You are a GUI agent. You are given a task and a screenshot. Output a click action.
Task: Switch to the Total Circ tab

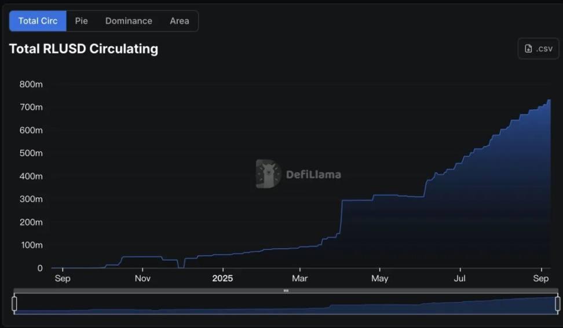pyautogui.click(x=38, y=21)
